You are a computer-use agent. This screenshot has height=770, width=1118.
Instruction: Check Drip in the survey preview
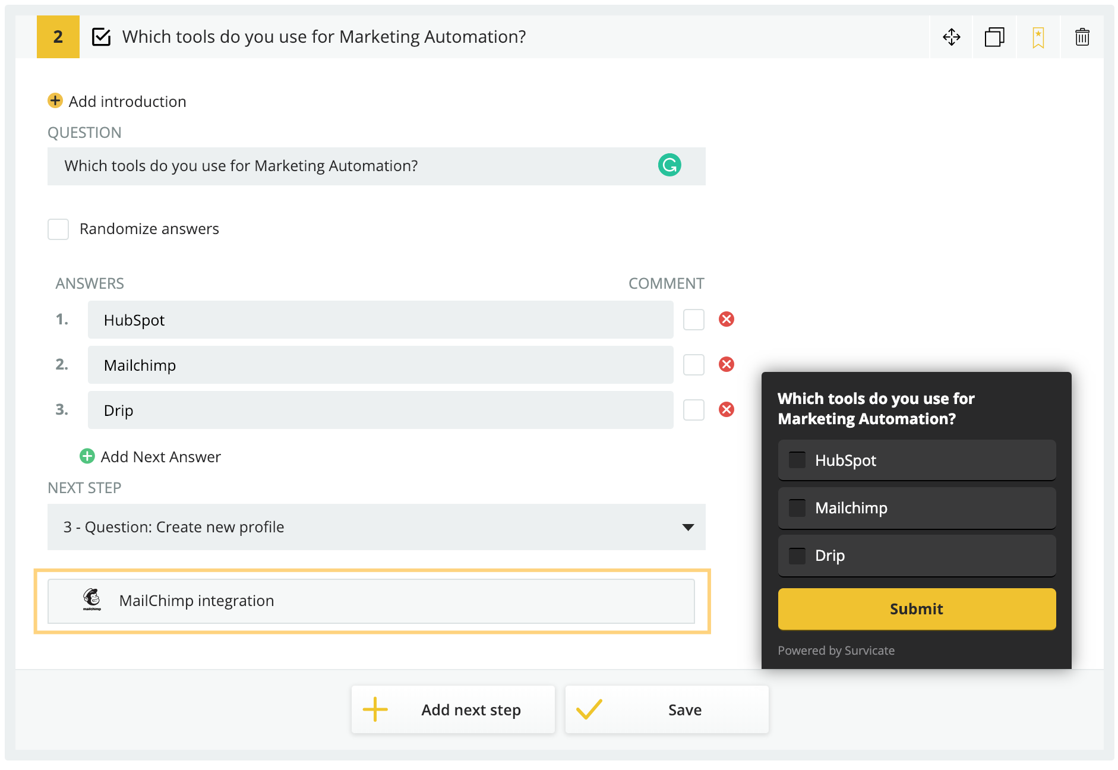coord(797,556)
